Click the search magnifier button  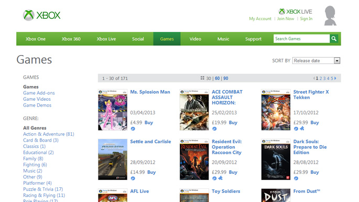[x=334, y=39]
